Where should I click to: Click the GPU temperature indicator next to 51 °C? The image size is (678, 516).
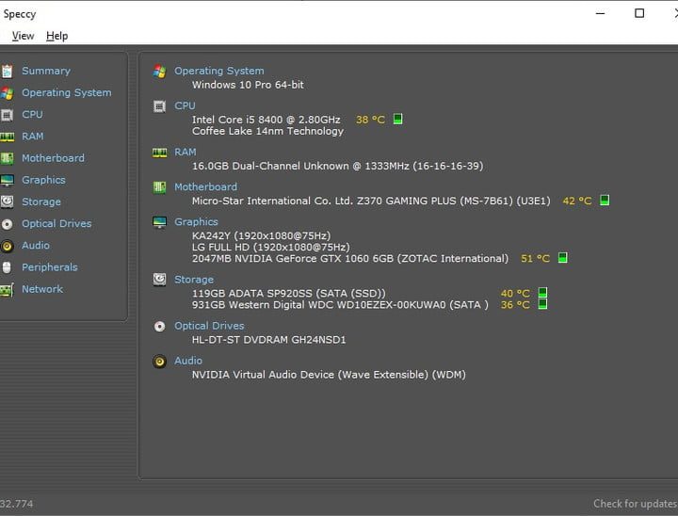(x=562, y=258)
